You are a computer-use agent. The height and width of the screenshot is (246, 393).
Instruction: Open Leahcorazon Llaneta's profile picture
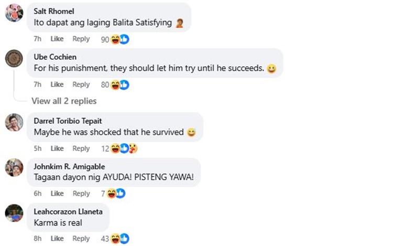point(14,212)
